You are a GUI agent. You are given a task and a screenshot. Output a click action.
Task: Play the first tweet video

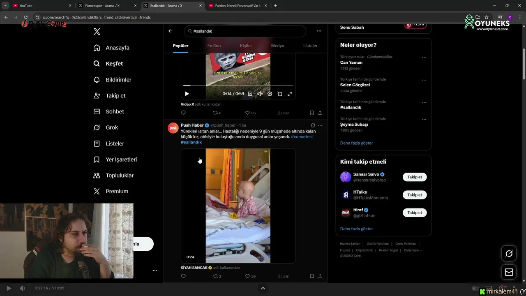pos(187,94)
